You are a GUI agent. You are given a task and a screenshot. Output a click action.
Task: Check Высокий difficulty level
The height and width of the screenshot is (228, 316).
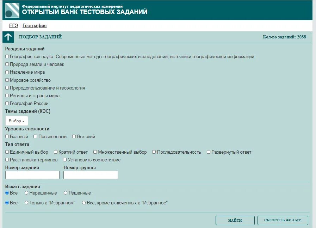point(74,136)
